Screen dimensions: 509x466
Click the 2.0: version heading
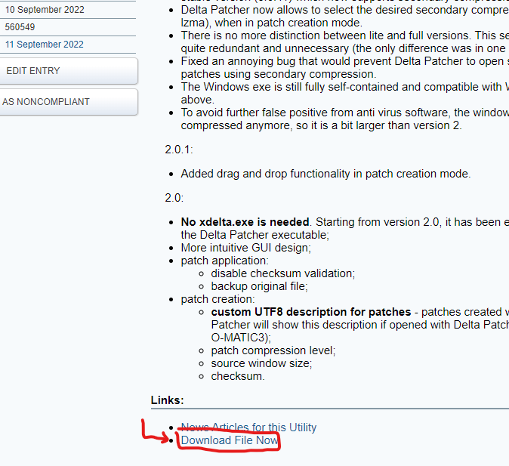[174, 198]
